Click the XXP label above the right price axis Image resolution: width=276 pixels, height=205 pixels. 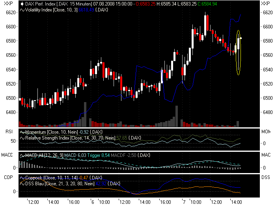pos(265,3)
